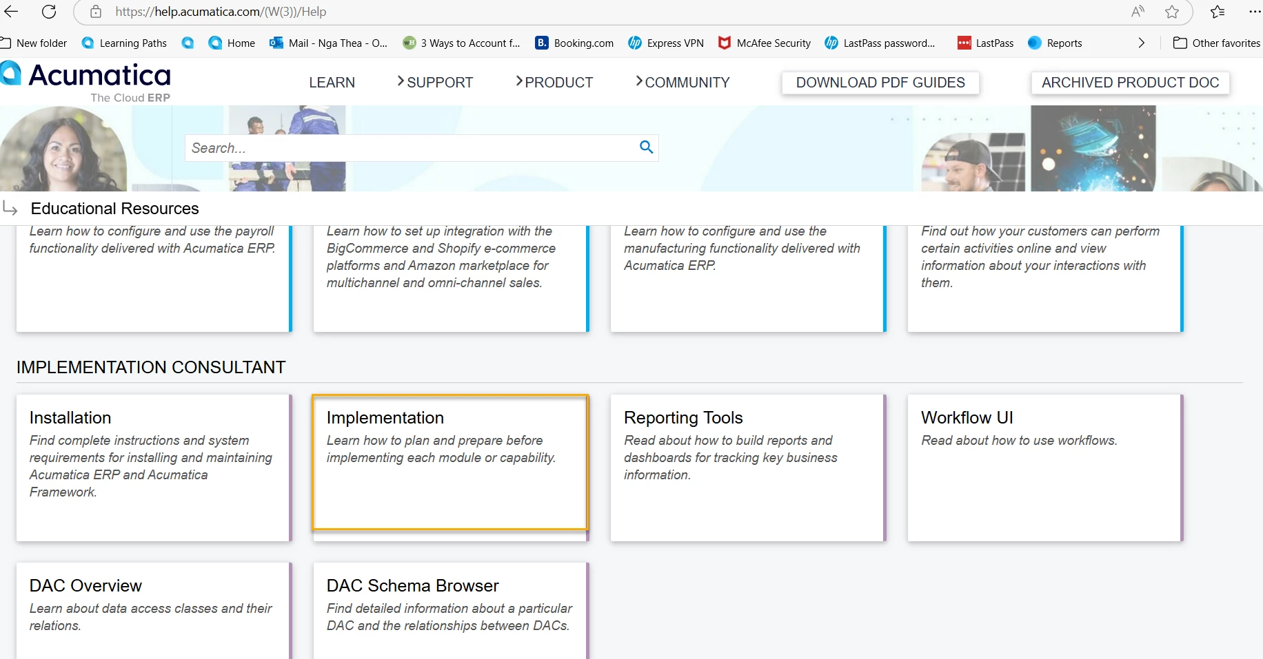Open Learning Paths bookmark
This screenshot has height=659, width=1263.
click(x=124, y=43)
